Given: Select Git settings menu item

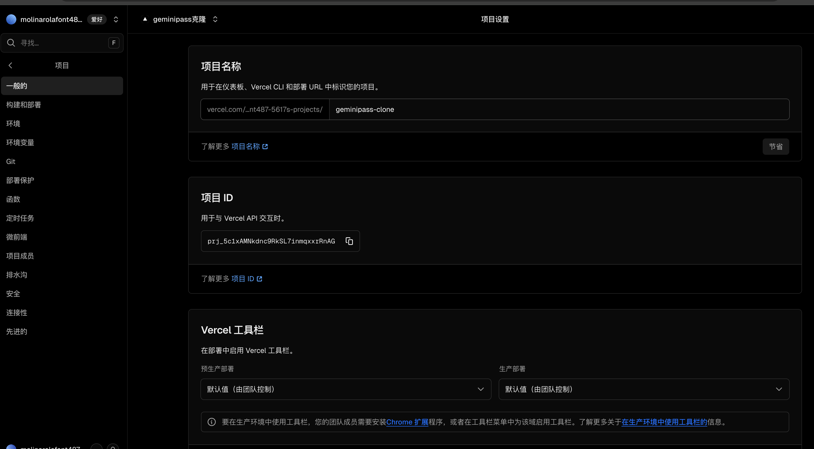Looking at the screenshot, I should [11, 161].
